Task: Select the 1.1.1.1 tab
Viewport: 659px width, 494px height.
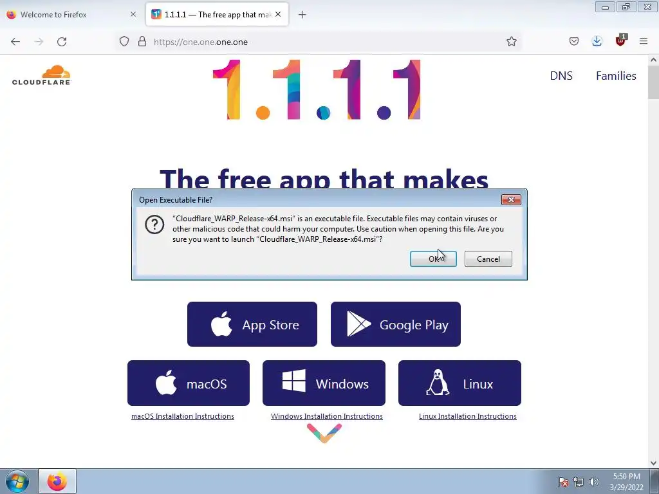Action: 217,15
